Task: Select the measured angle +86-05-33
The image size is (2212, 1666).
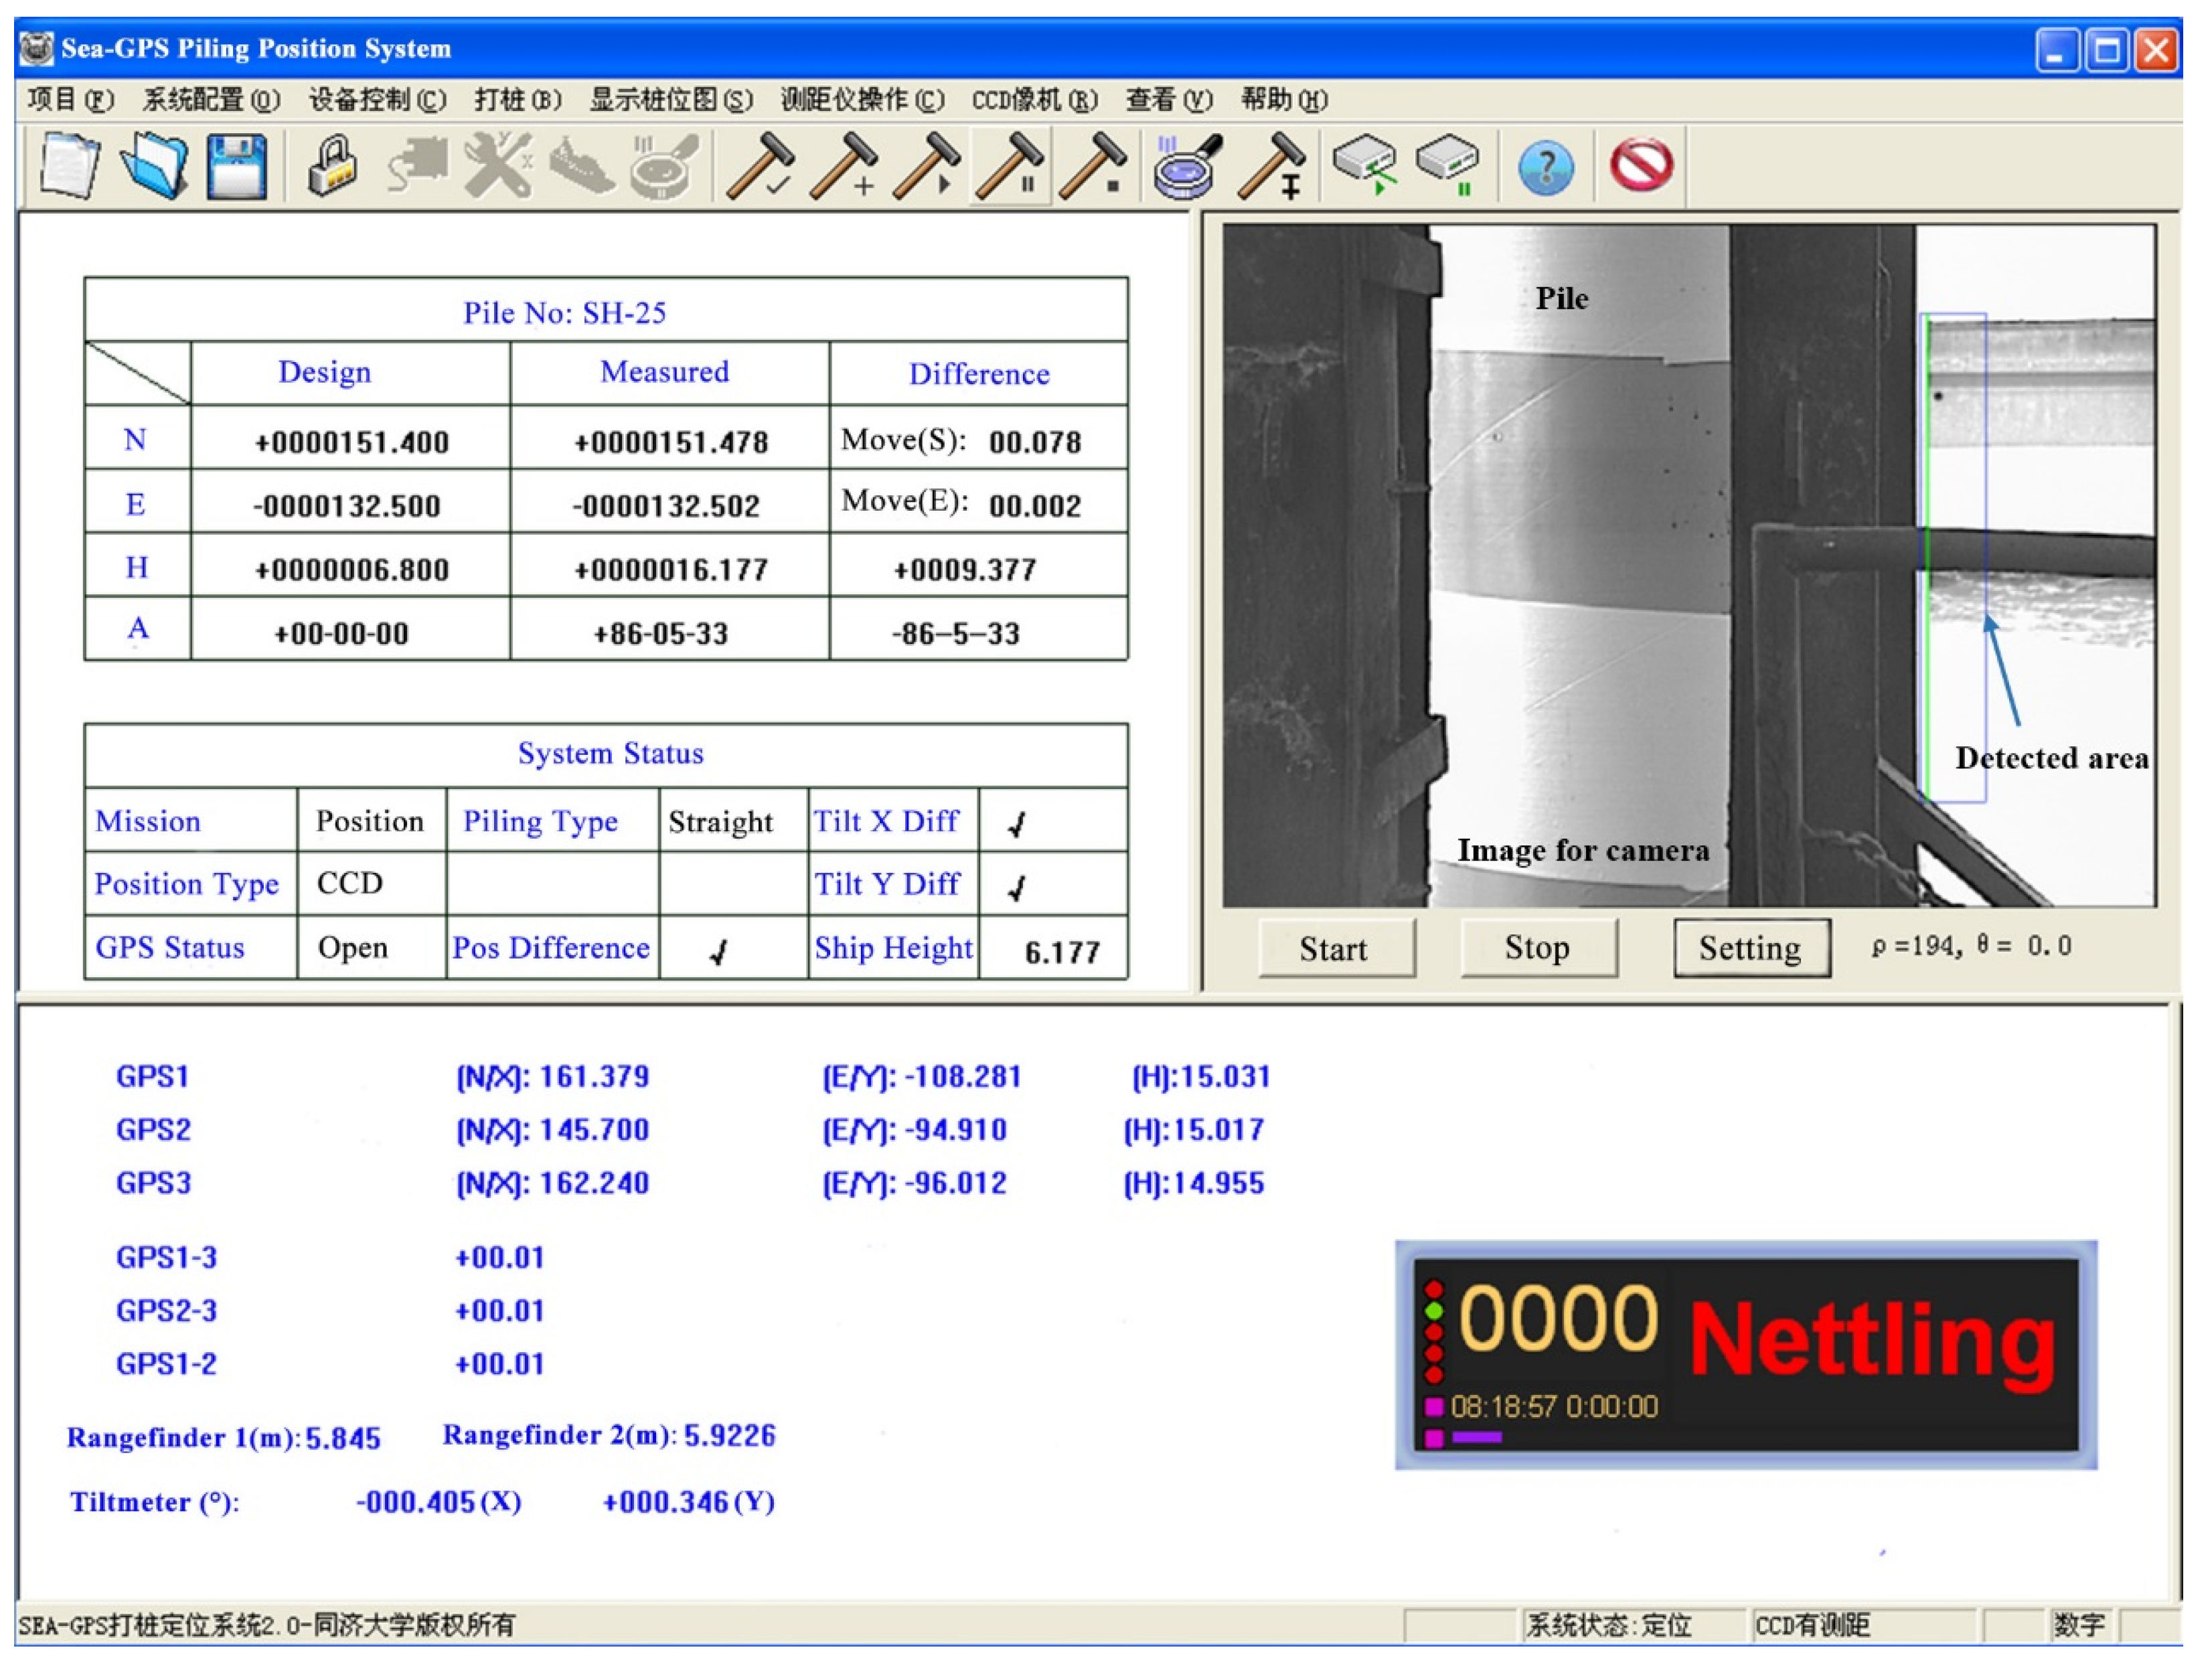Action: tap(661, 634)
